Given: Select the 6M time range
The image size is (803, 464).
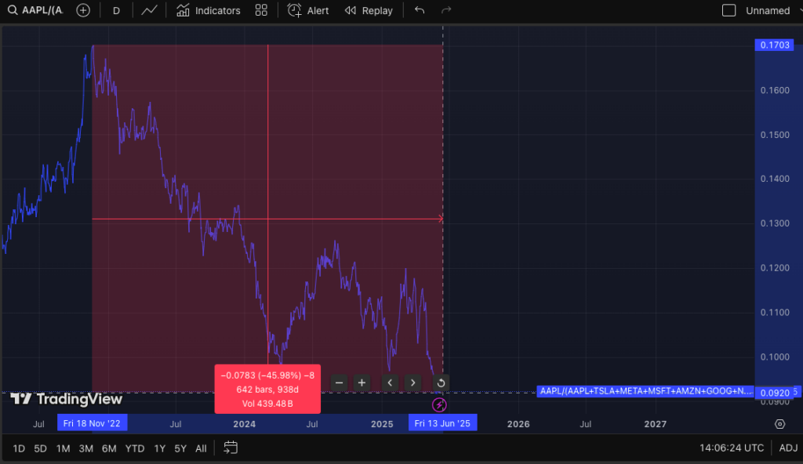Looking at the screenshot, I should pos(109,448).
